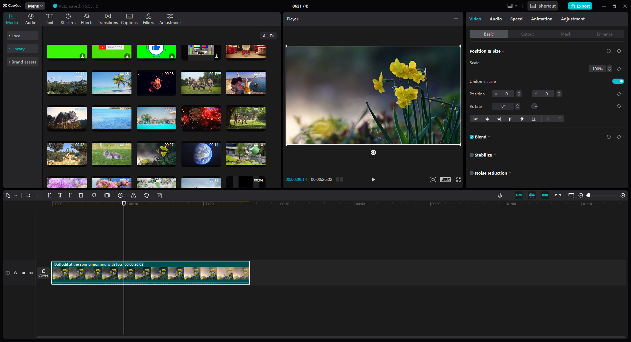Image resolution: width=631 pixels, height=342 pixels.
Task: Select the Mask sub-tab
Action: [566, 34]
